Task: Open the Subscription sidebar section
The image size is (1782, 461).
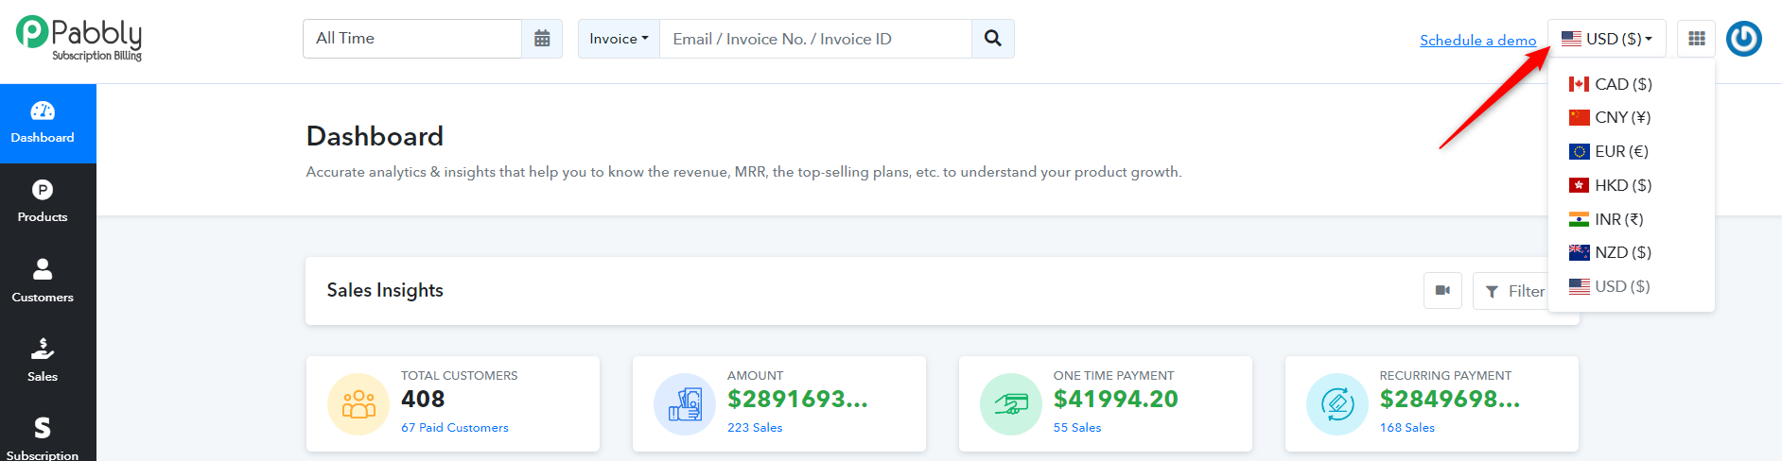Action: [x=43, y=438]
